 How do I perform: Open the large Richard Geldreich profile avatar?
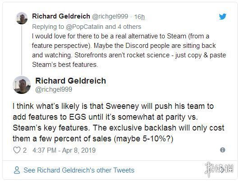22,85
